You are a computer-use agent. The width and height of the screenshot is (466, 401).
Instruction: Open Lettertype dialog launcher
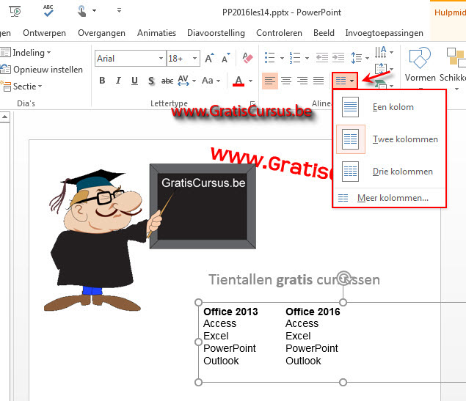252,103
